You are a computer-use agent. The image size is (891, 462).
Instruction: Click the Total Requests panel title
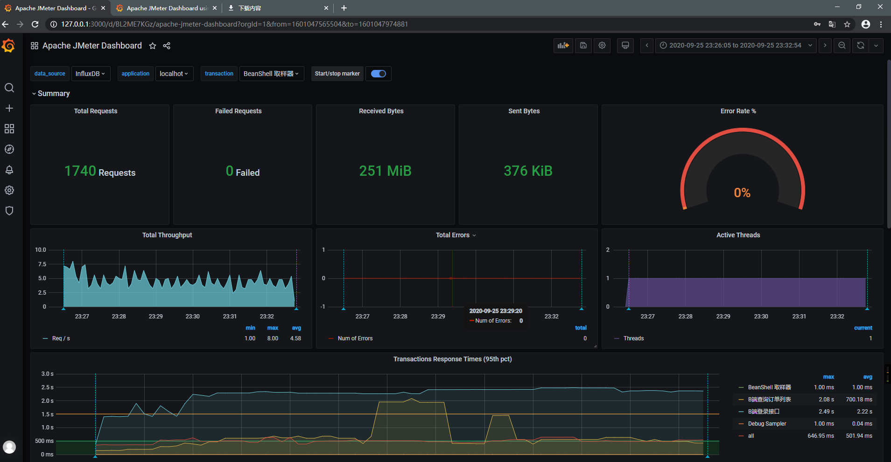point(96,111)
